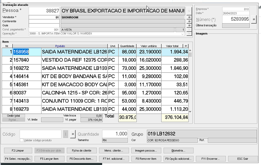The image size is (261, 165).
Task: Click the arrow button next to Número field
Action: [254, 19]
